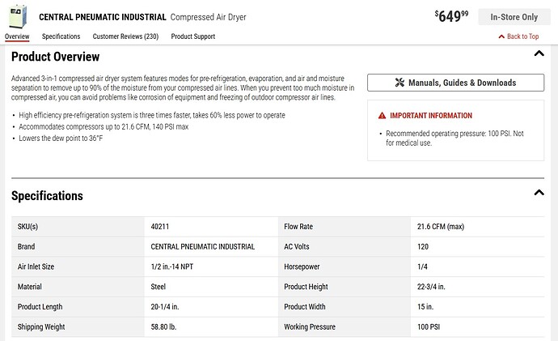Select the Shipping Weight label
The height and width of the screenshot is (341, 558).
pos(41,326)
